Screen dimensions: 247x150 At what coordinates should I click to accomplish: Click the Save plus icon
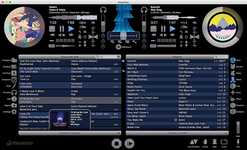pos(233,93)
